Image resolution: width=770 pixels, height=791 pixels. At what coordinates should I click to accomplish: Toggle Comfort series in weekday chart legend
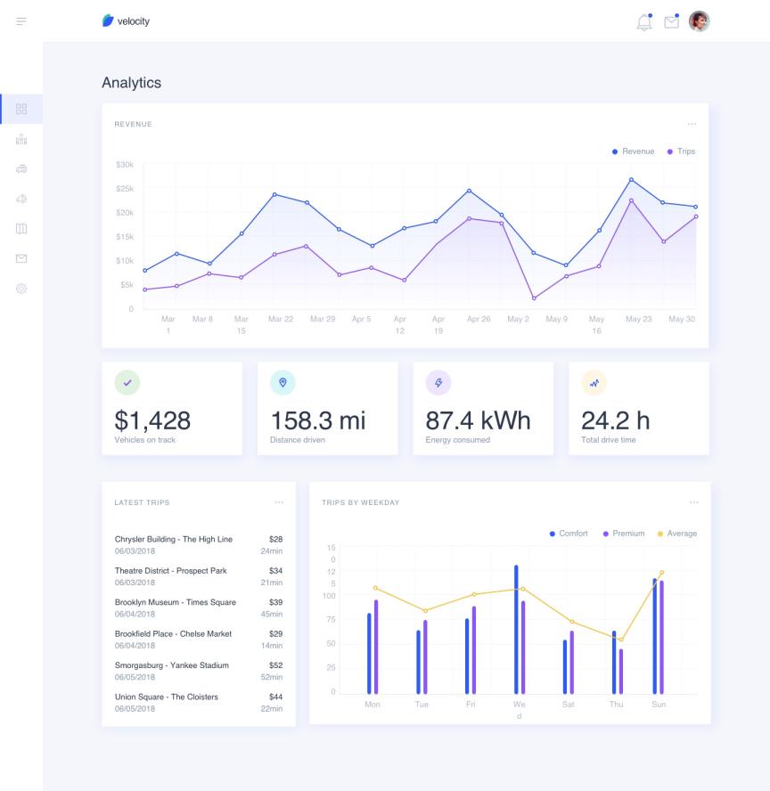tap(569, 534)
